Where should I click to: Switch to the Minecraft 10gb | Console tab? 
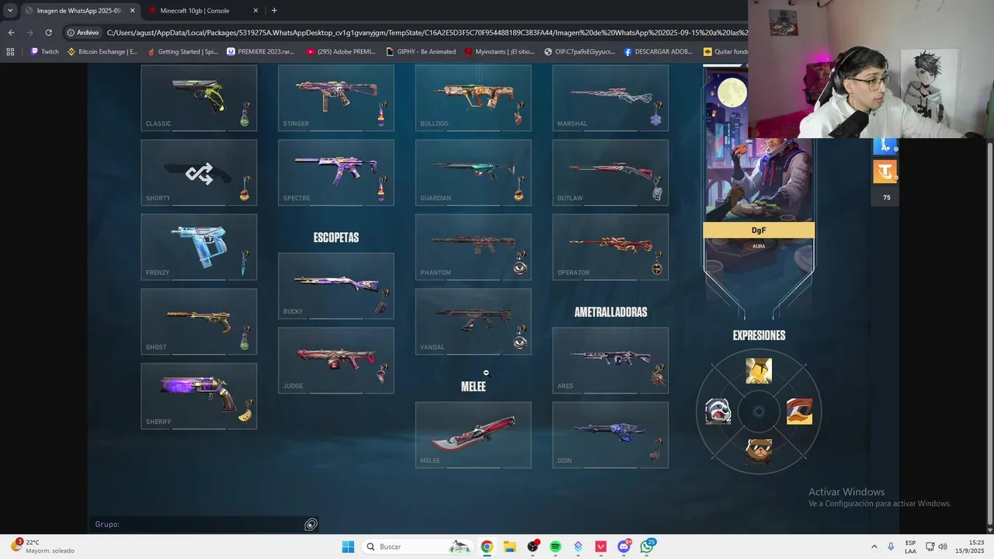pos(203,11)
